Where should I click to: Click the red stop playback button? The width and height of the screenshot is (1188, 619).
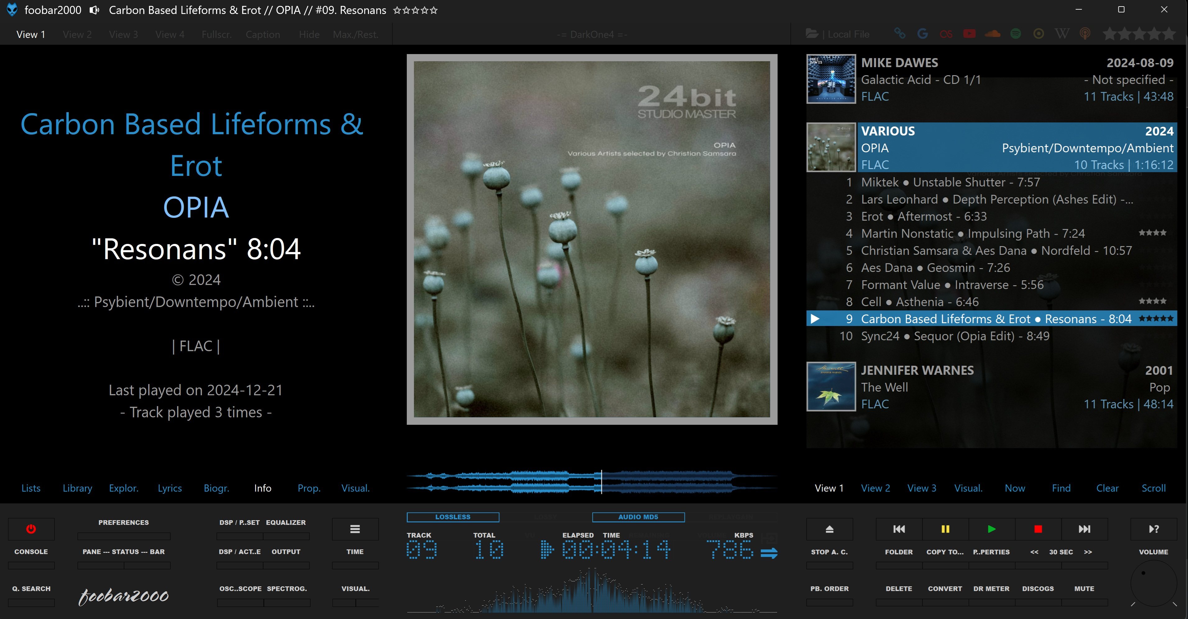(x=1038, y=529)
